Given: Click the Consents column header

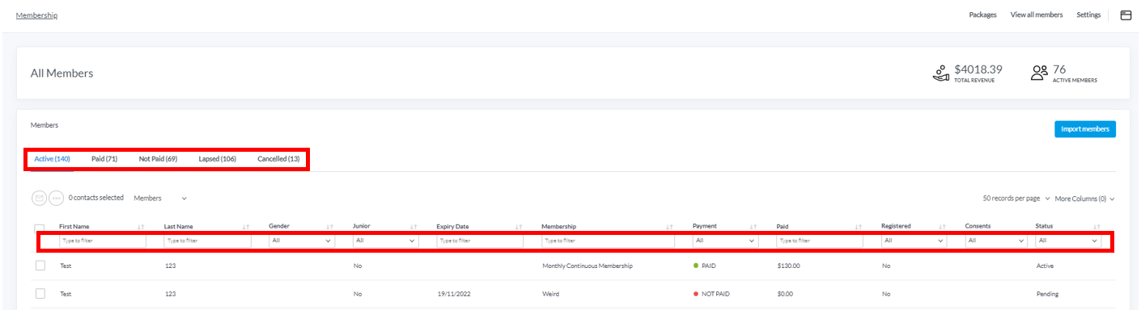Looking at the screenshot, I should [978, 227].
